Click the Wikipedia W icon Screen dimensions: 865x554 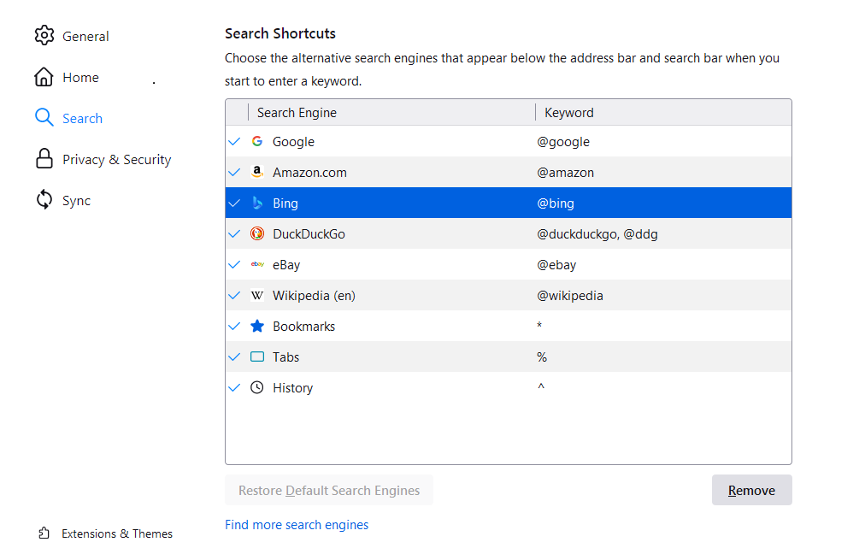click(x=256, y=295)
